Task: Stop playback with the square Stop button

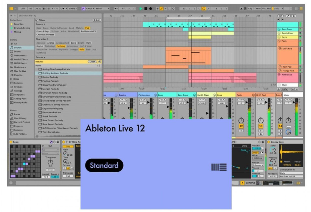Action: 146,9
